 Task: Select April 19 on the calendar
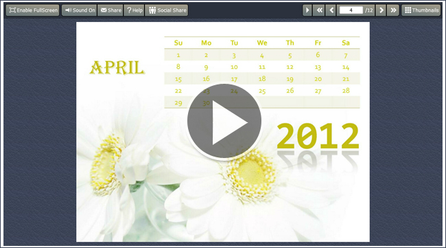click(290, 79)
